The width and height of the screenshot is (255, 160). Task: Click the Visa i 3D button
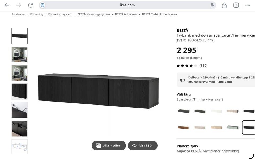coord(142,145)
